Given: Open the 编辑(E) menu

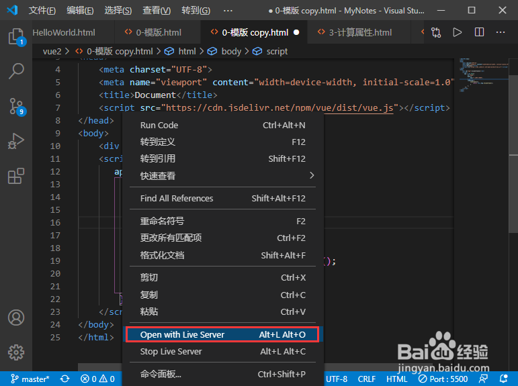Looking at the screenshot, I should coord(80,11).
